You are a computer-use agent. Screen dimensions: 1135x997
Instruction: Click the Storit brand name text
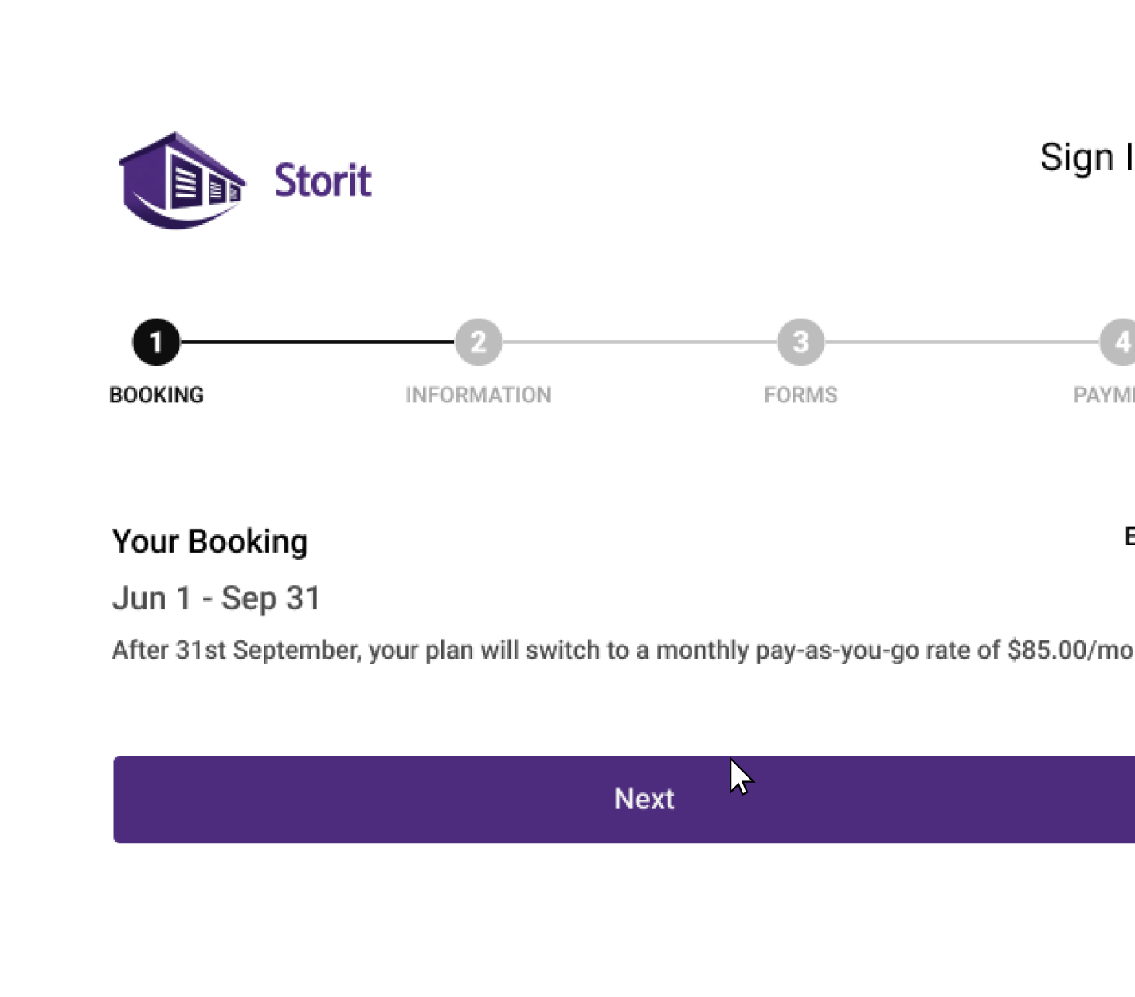click(x=323, y=180)
